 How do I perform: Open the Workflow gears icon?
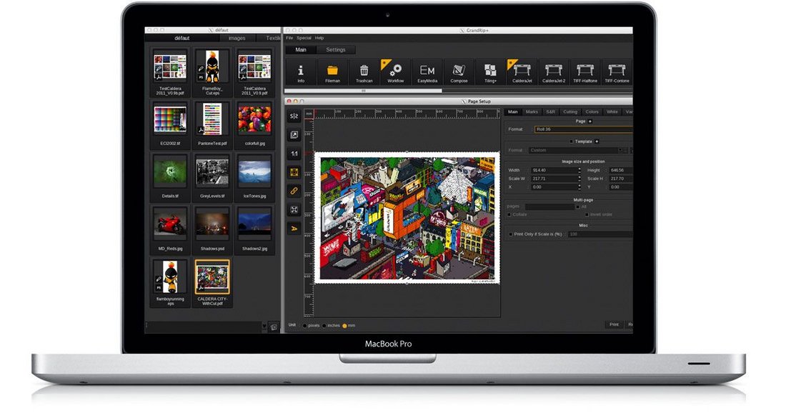tap(396, 72)
